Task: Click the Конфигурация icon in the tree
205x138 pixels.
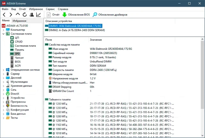Action: pyautogui.click(x=8, y=110)
